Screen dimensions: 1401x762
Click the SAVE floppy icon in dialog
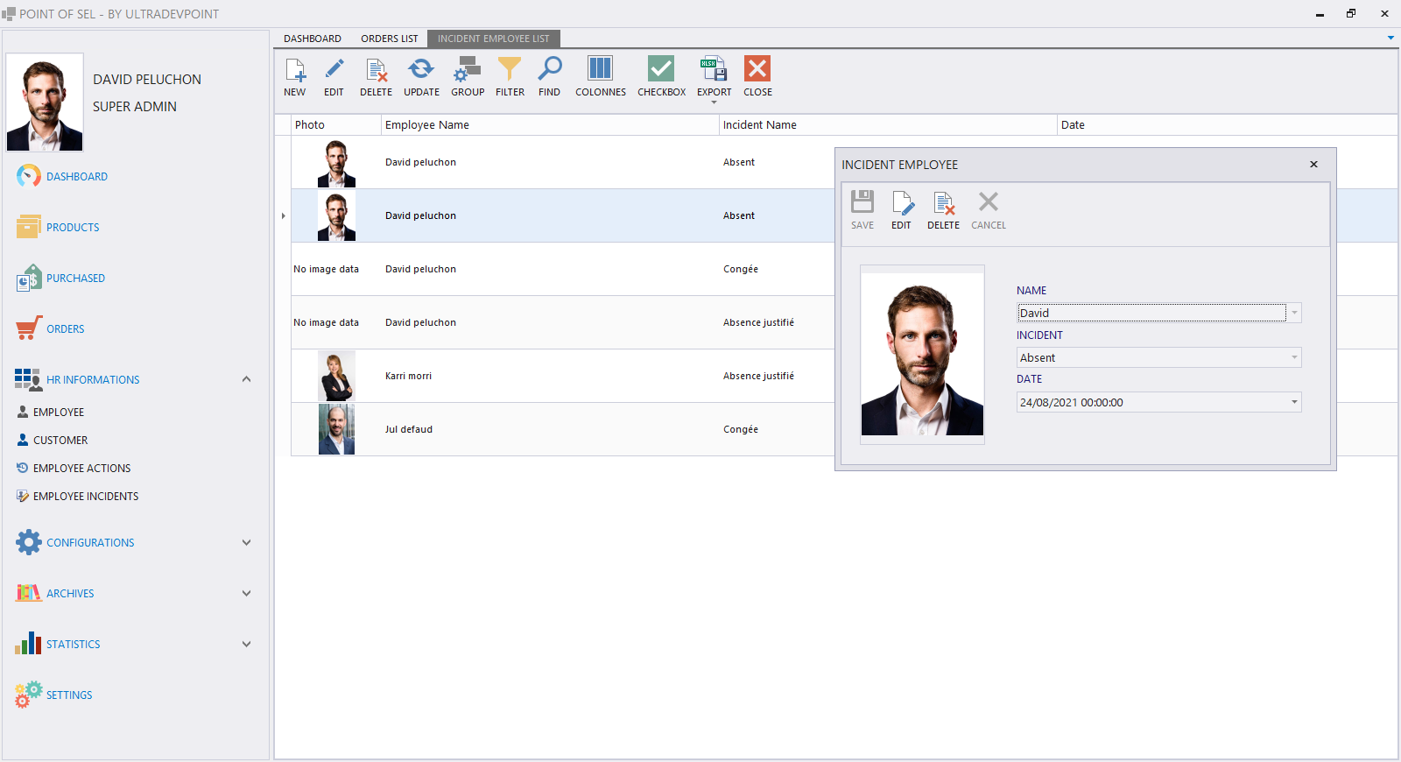[862, 202]
